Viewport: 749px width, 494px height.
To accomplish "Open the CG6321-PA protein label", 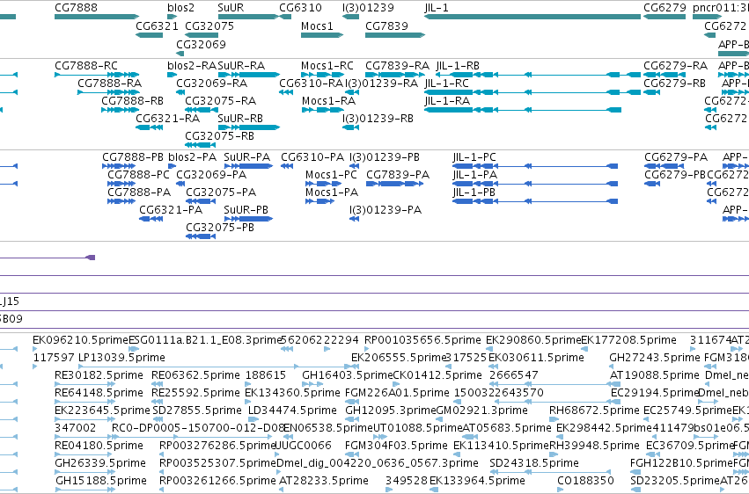I will (171, 210).
